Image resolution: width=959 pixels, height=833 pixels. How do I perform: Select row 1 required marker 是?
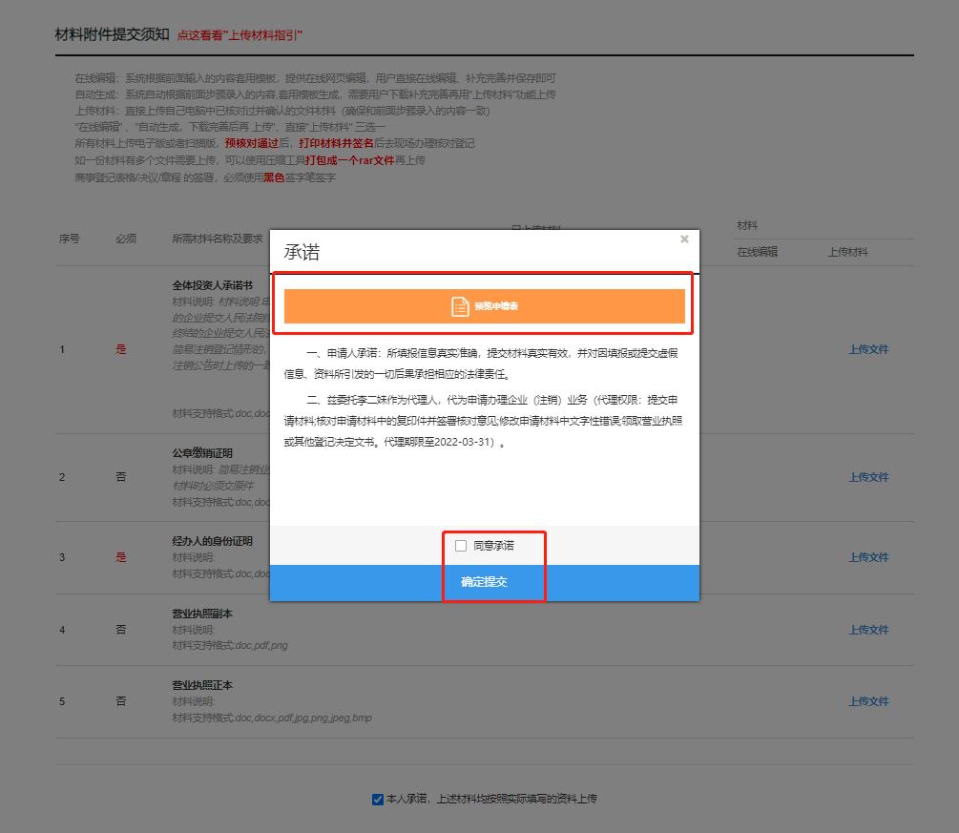point(120,350)
